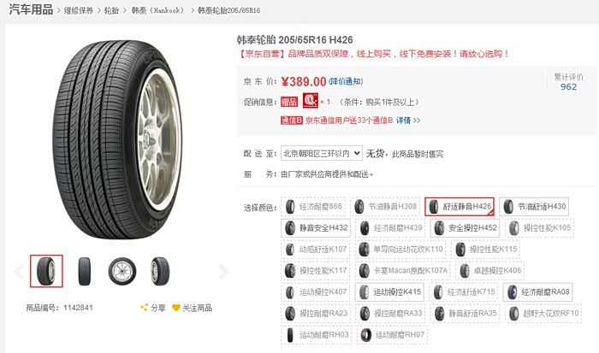599x353 pixels.
Task: Open the 962 cumulative reviews link
Action: tap(568, 86)
